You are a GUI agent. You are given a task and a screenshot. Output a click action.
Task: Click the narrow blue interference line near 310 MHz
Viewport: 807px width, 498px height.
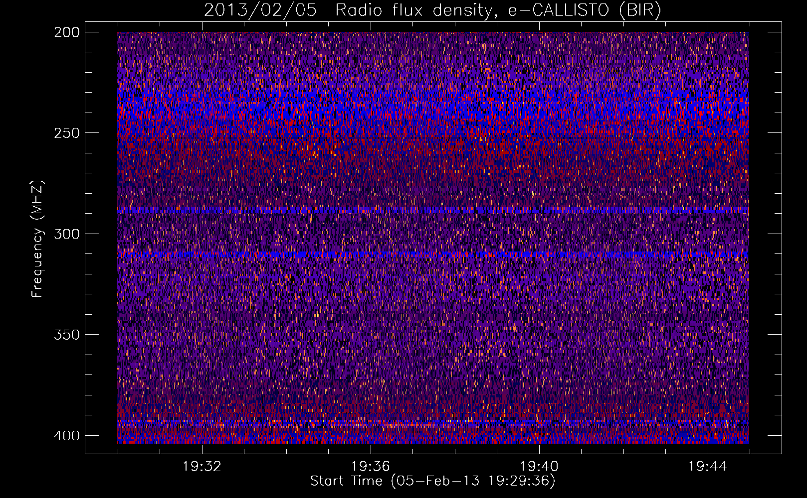433,255
